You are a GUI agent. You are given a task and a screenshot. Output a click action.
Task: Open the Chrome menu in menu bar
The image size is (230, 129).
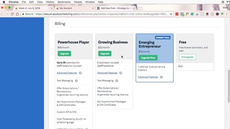coord(14,2)
